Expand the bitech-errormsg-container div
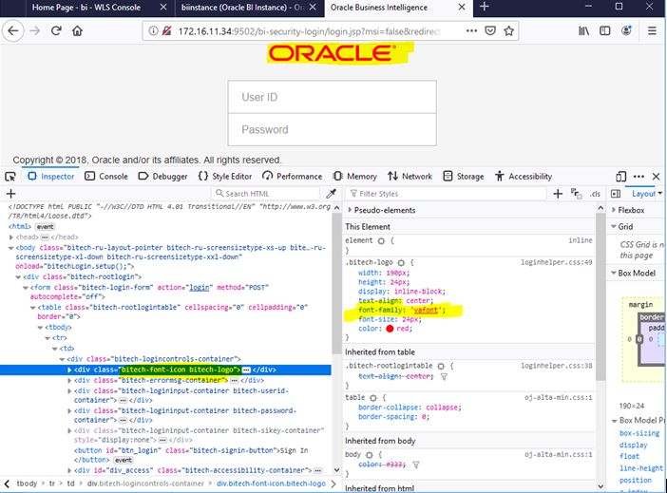 (x=69, y=381)
